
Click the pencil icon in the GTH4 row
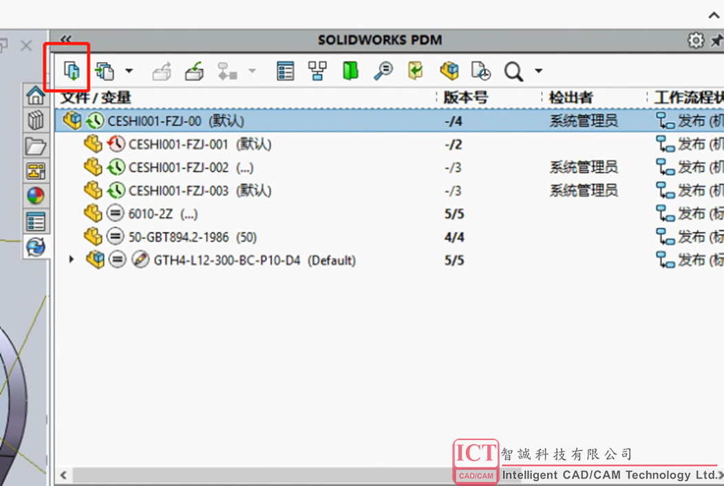(x=140, y=260)
